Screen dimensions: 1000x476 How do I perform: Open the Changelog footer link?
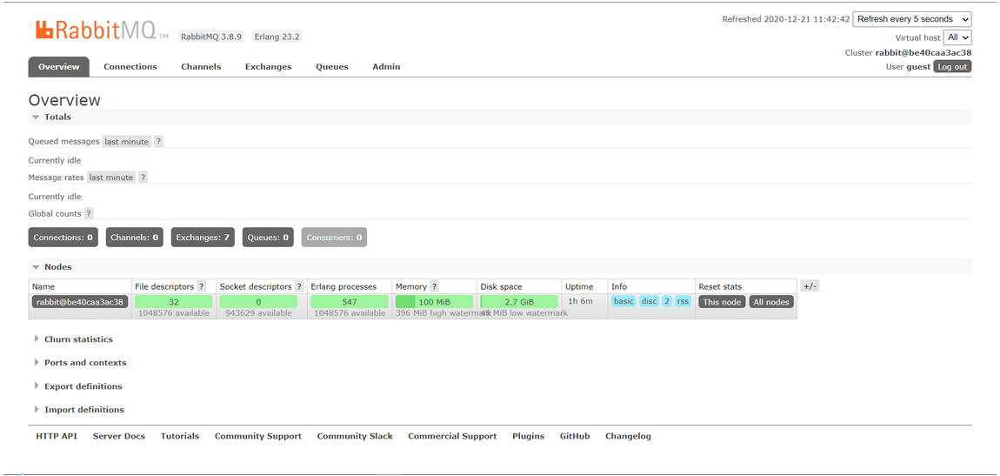click(628, 437)
